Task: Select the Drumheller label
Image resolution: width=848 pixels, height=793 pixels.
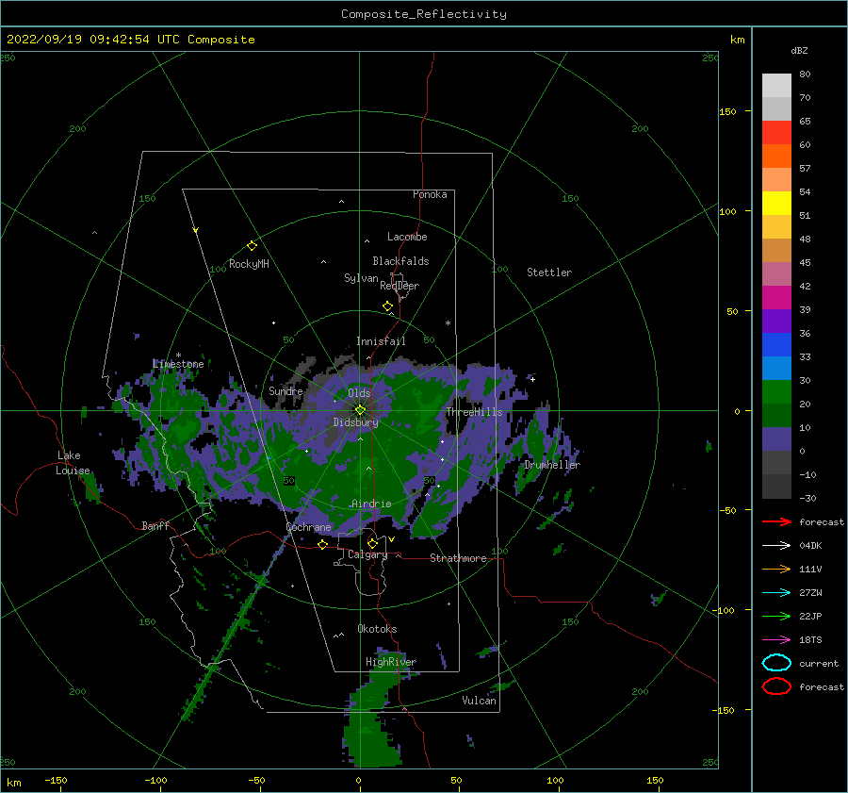Action: [x=552, y=465]
